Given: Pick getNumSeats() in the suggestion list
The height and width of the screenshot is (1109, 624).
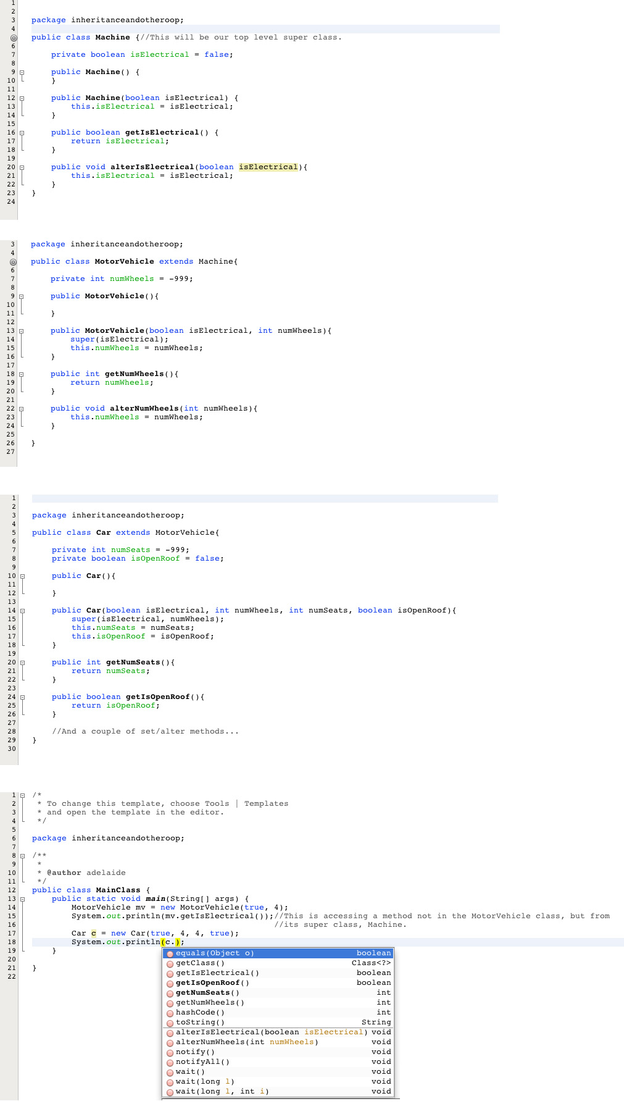Looking at the screenshot, I should click(x=208, y=993).
